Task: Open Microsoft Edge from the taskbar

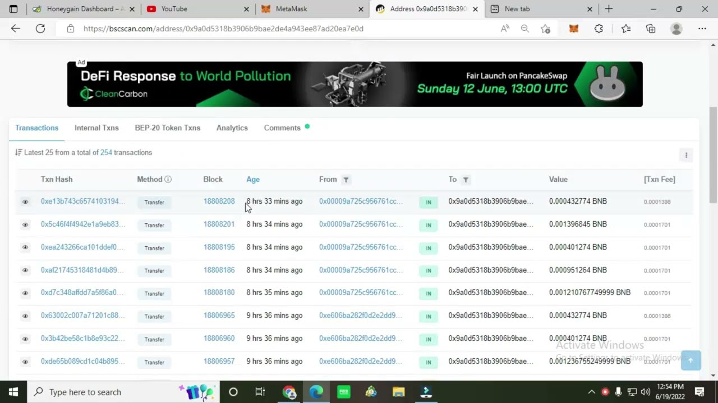Action: (x=316, y=392)
